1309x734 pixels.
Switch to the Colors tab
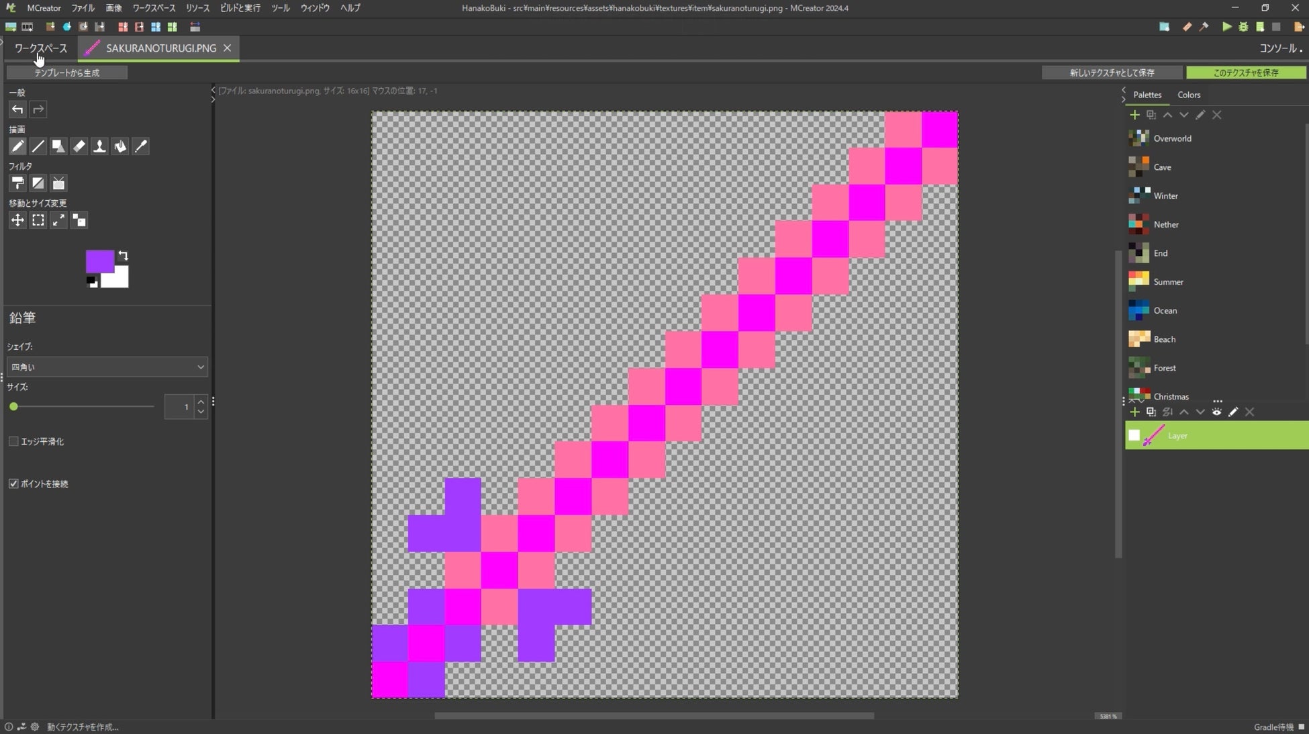pyautogui.click(x=1188, y=95)
